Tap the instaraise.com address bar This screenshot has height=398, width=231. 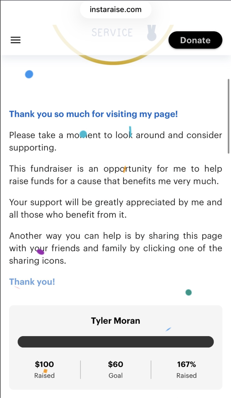[x=115, y=10]
